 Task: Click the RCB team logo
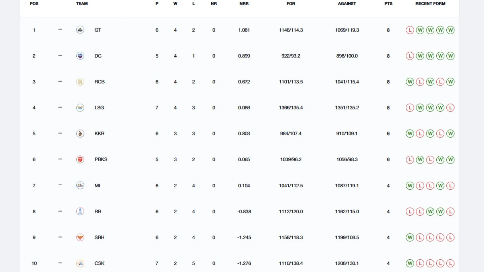pos(80,82)
